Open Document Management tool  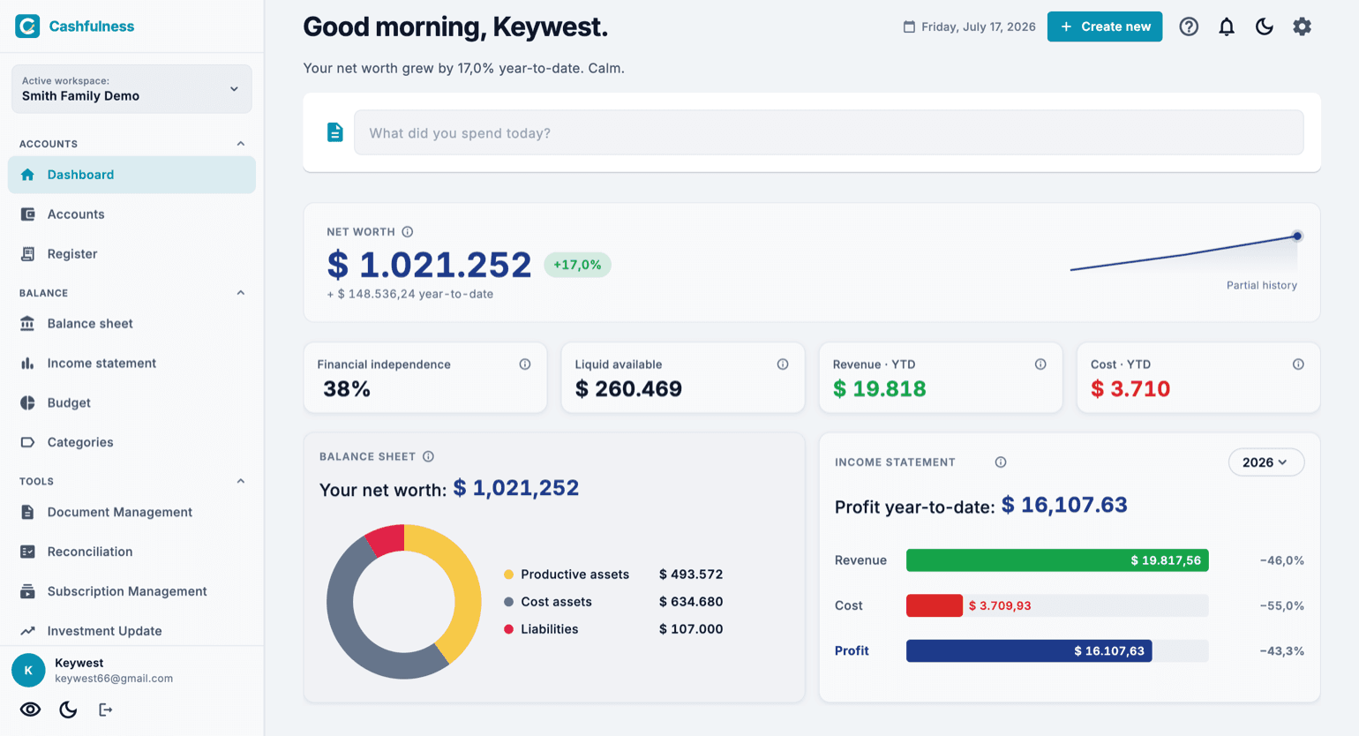coord(131,512)
